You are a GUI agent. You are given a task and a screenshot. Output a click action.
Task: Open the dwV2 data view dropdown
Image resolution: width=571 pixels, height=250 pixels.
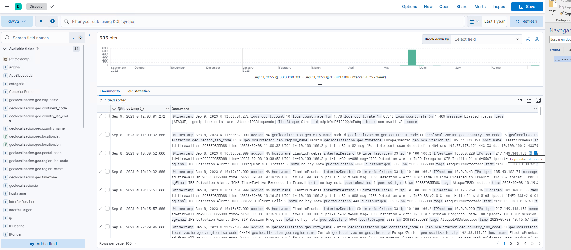pyautogui.click(x=17, y=21)
